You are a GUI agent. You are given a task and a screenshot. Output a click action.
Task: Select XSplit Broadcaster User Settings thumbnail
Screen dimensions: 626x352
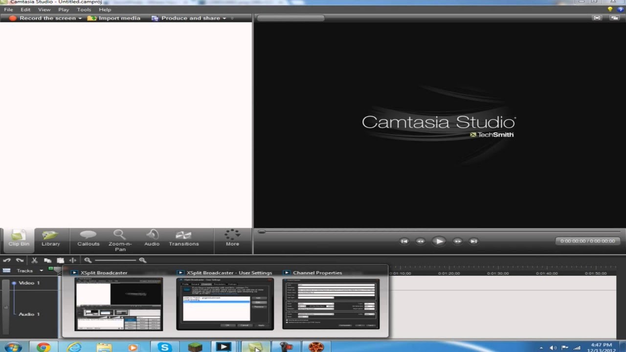[225, 304]
